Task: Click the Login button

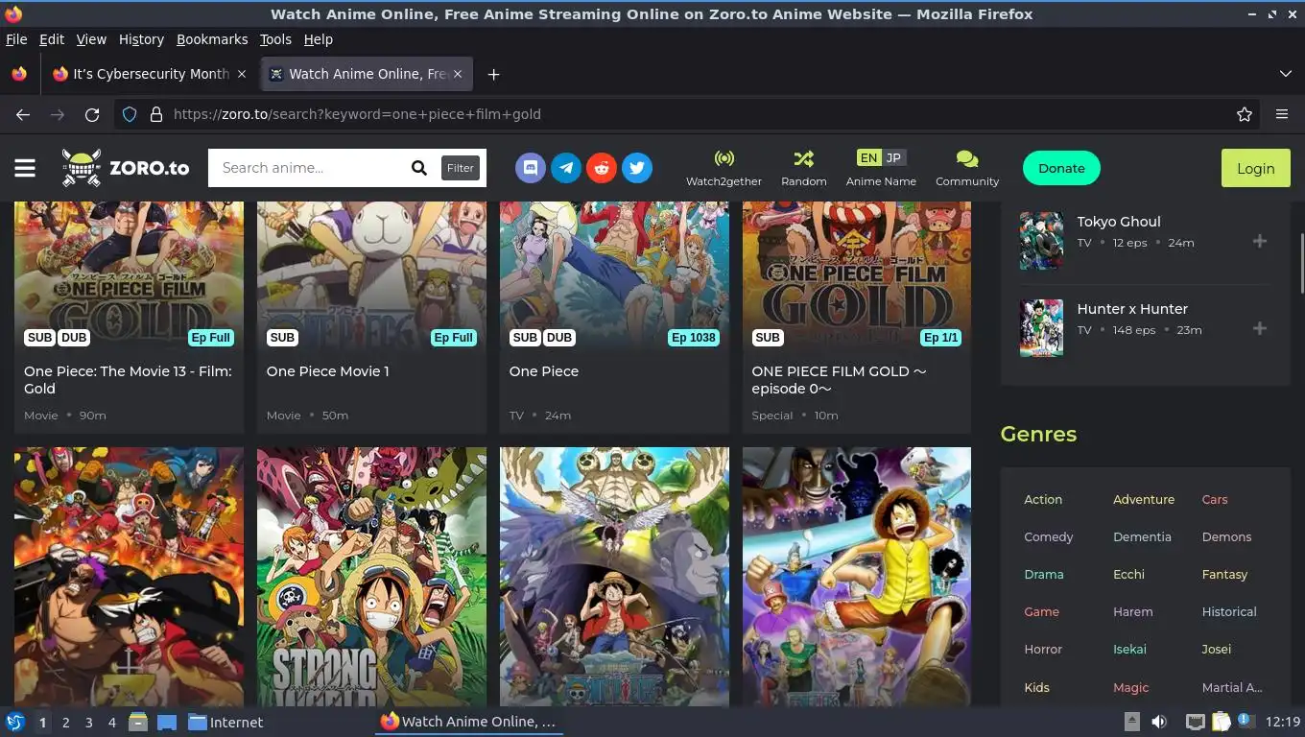Action: (x=1255, y=168)
